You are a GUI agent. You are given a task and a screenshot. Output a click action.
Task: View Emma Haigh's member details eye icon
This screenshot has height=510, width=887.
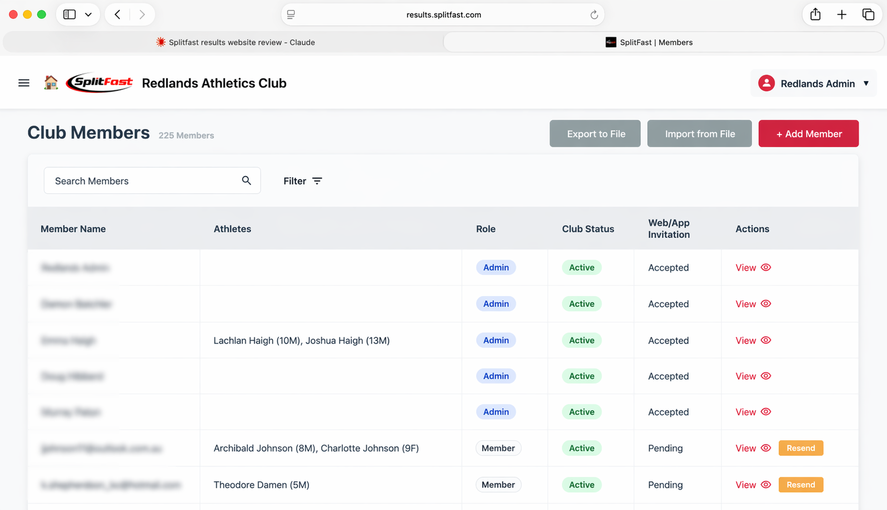click(766, 340)
